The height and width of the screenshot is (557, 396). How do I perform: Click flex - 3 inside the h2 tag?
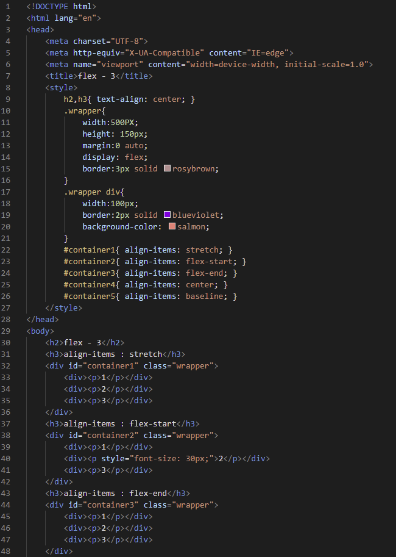coord(82,342)
